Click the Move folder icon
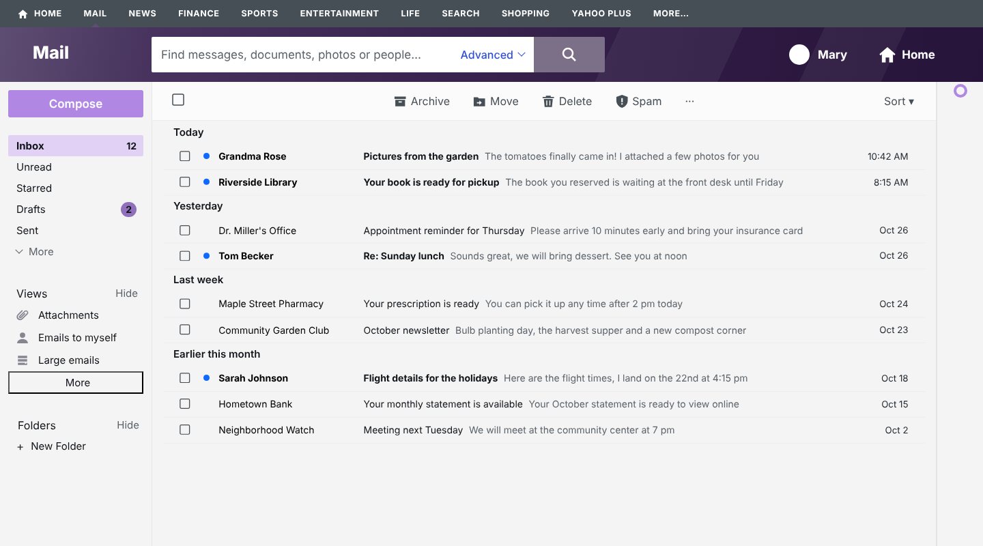Screen dimensions: 983x546 tap(479, 102)
